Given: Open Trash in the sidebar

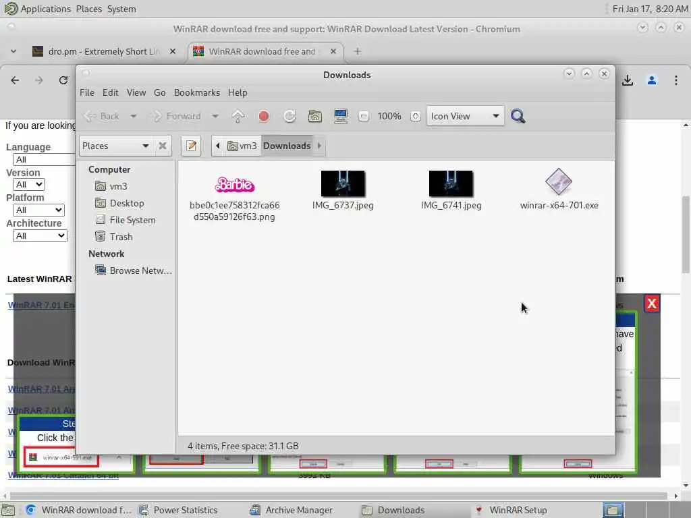Looking at the screenshot, I should point(113,237).
